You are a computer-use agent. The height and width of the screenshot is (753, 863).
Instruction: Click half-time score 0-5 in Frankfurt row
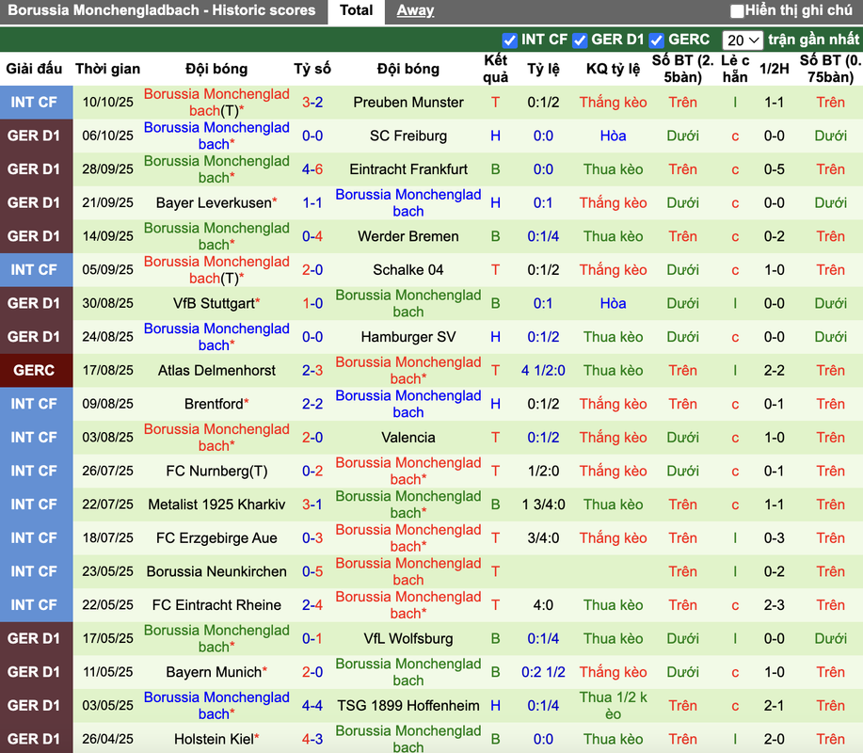(774, 169)
